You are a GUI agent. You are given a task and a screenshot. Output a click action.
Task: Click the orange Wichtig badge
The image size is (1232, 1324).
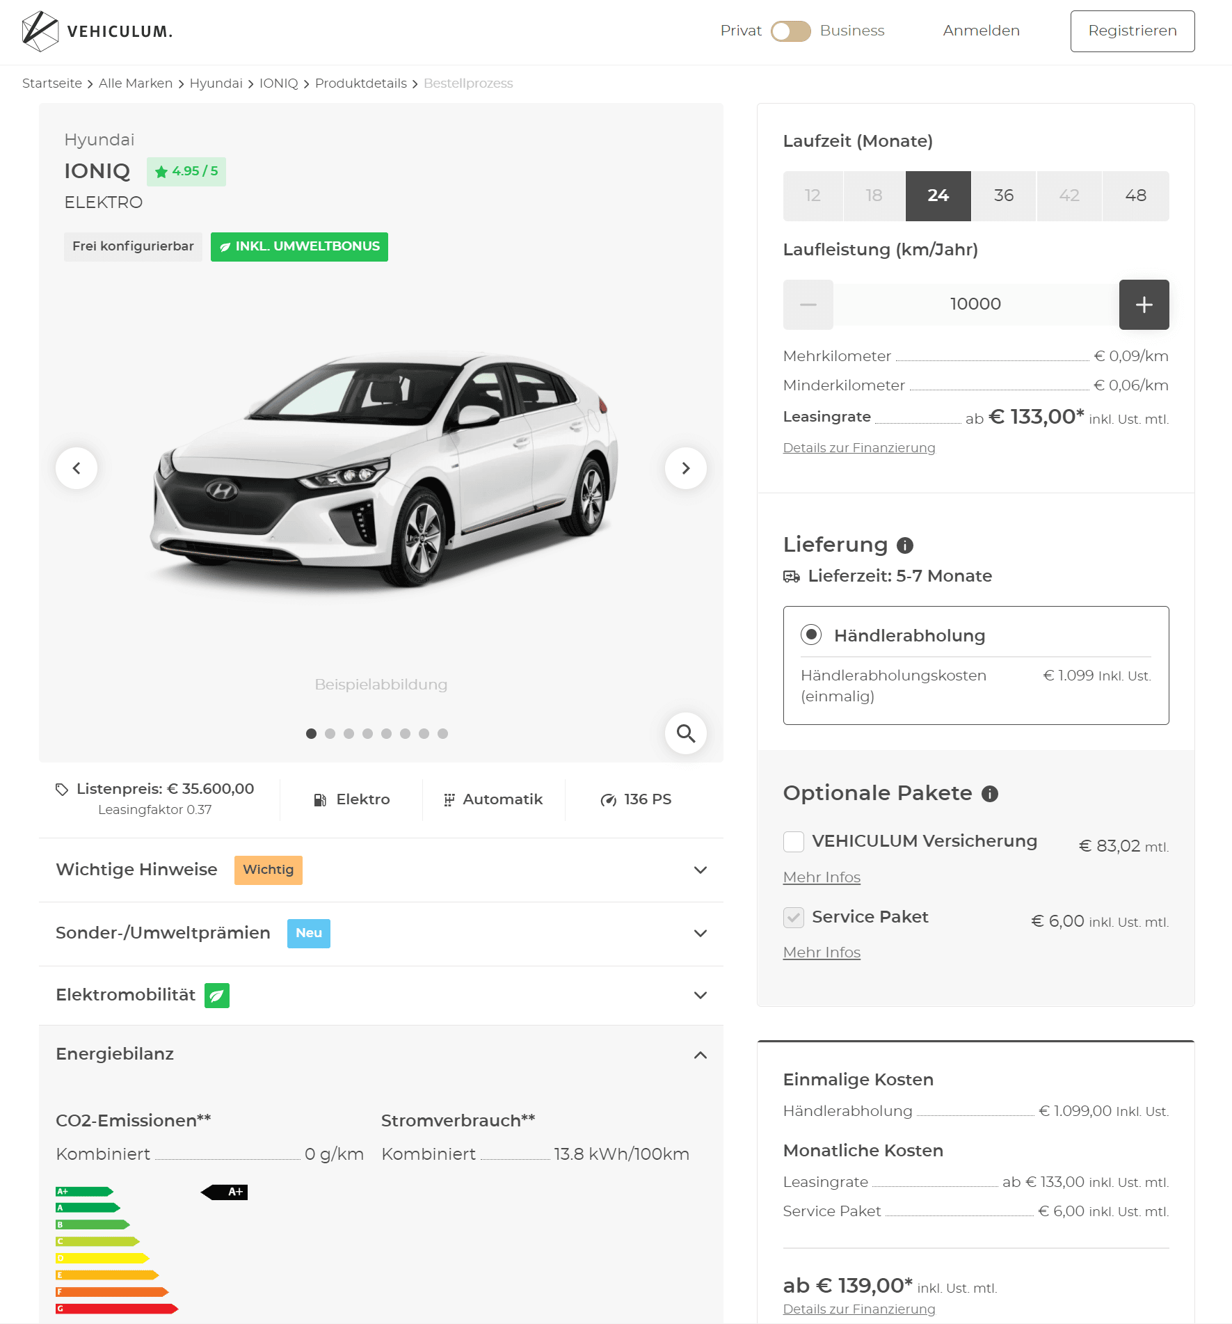[269, 870]
